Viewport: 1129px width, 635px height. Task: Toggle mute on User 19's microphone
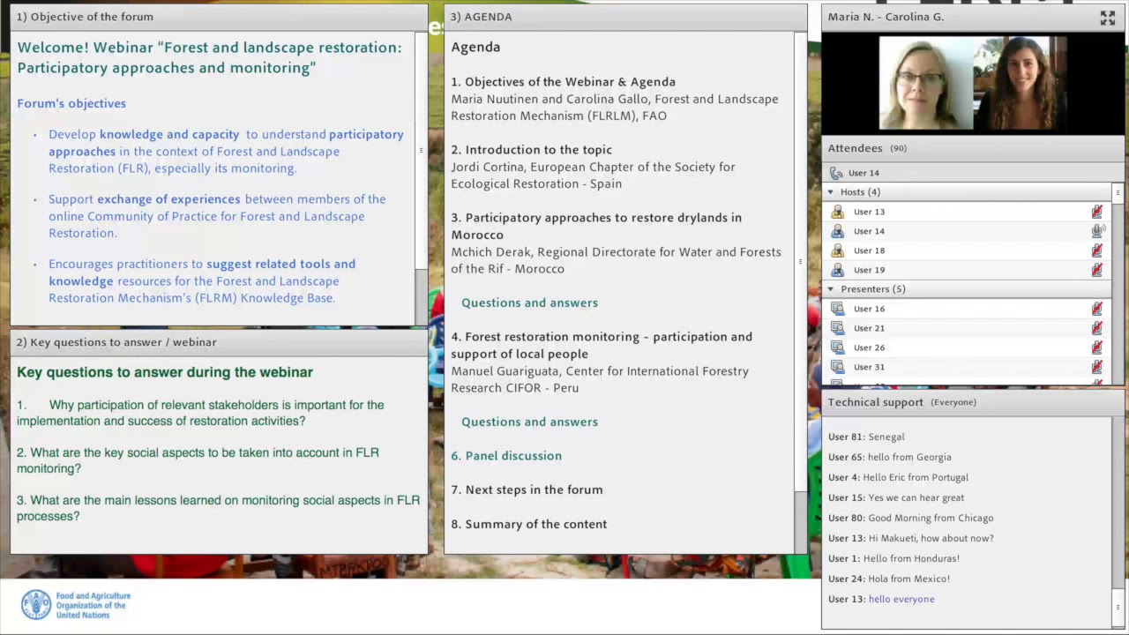[1097, 270]
